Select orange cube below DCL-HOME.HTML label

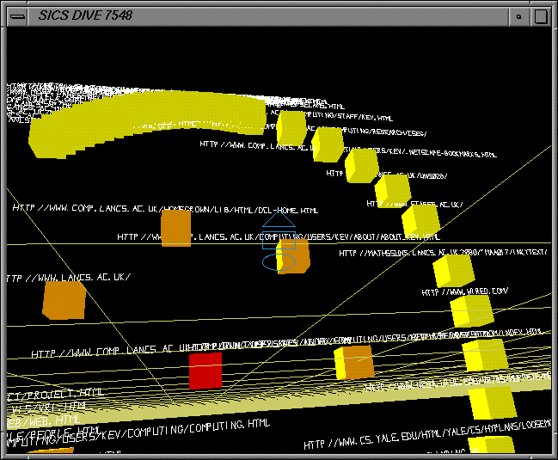click(175, 228)
